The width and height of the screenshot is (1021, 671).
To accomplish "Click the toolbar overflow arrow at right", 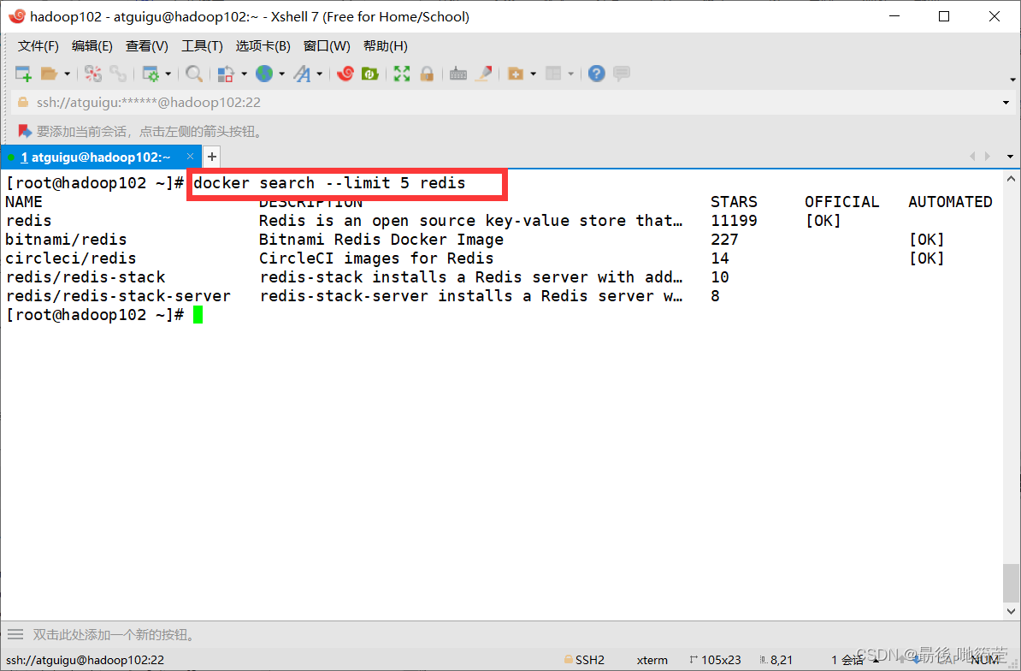I will click(x=1012, y=80).
